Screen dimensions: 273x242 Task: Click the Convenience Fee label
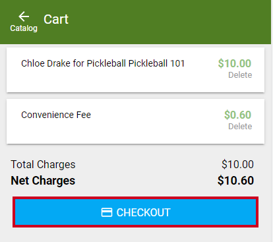coord(56,115)
